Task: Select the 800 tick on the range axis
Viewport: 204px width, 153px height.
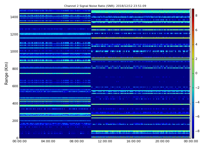Action: [15, 69]
